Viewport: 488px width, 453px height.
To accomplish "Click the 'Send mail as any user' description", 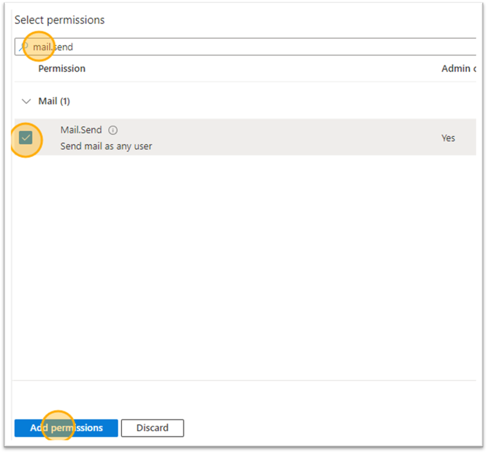I will point(106,146).
